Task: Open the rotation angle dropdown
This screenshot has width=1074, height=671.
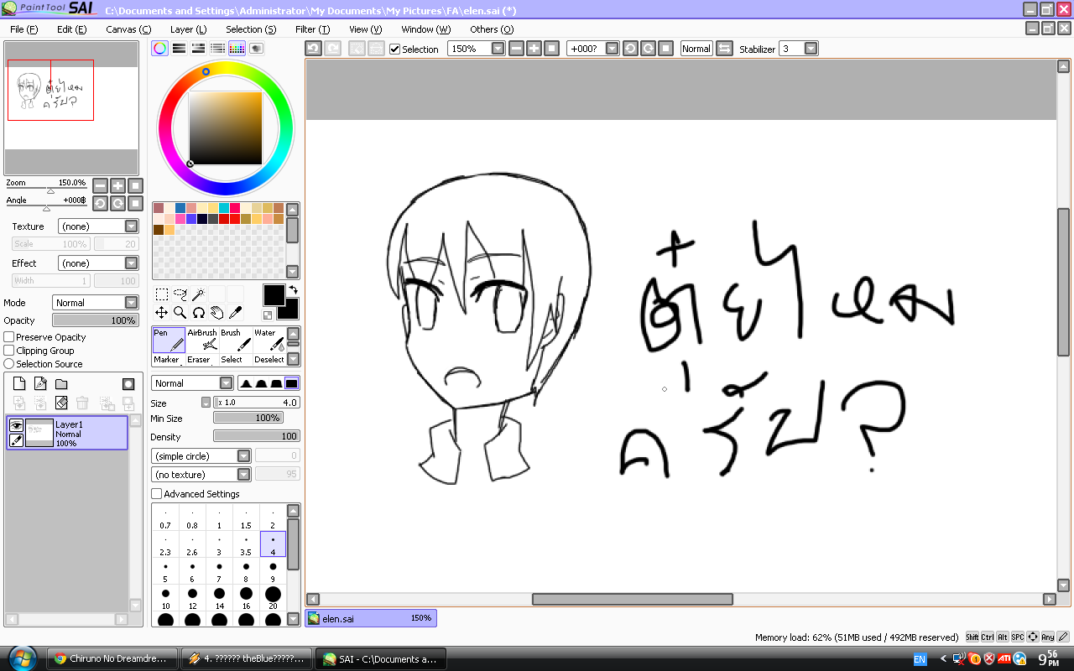Action: (x=613, y=49)
